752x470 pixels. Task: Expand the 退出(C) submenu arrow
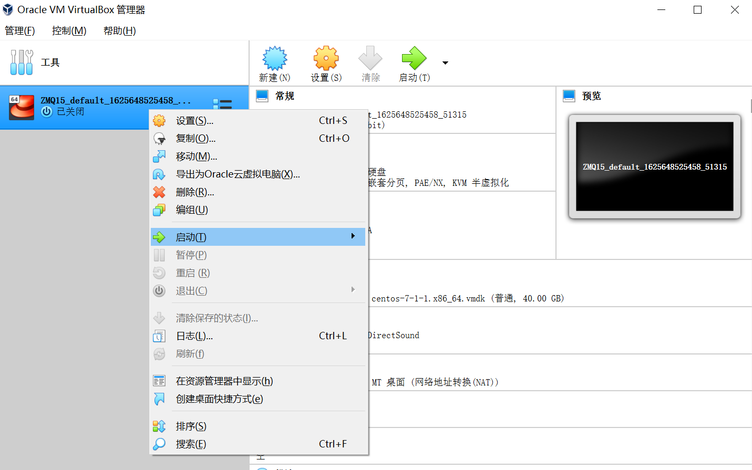click(353, 290)
